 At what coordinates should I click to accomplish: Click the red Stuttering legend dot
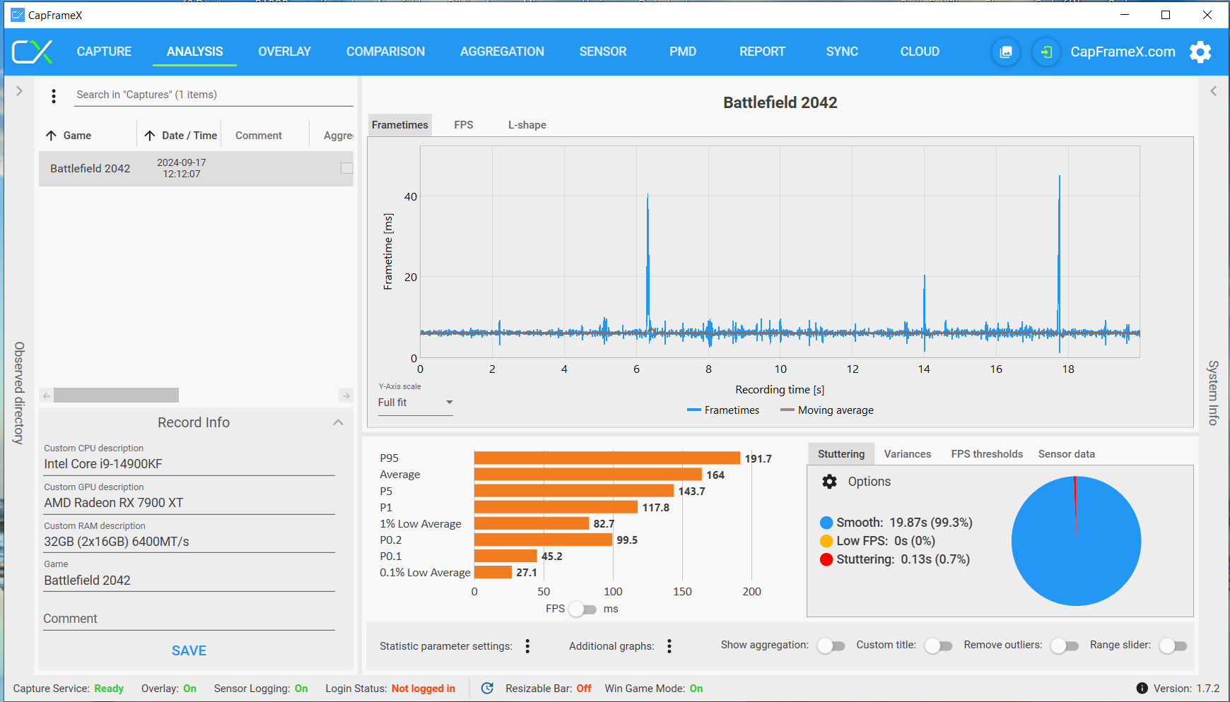tap(826, 559)
